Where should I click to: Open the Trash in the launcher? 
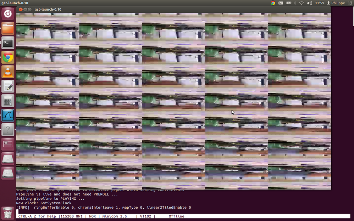pyautogui.click(x=8, y=212)
